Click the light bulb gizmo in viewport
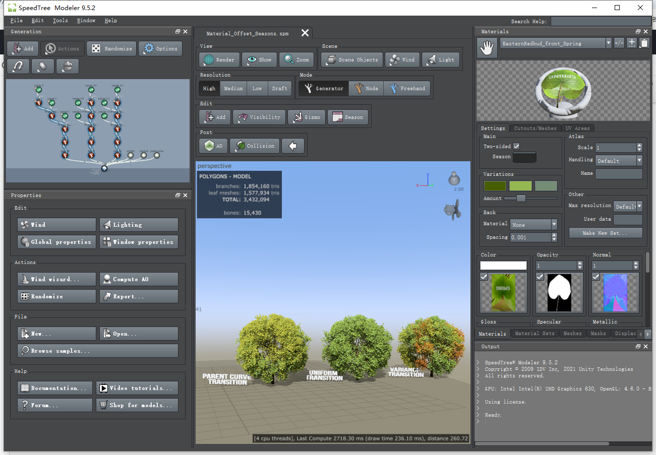This screenshot has width=656, height=455. pos(455,178)
